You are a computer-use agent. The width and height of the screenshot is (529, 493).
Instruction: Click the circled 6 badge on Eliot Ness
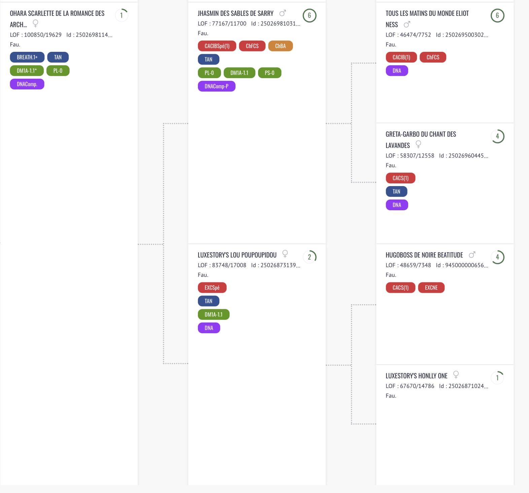pos(497,15)
